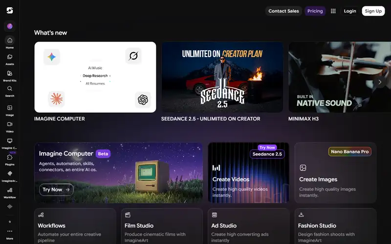Open the More menu in sidebar
Screen dimensions: 391x244
click(10, 234)
